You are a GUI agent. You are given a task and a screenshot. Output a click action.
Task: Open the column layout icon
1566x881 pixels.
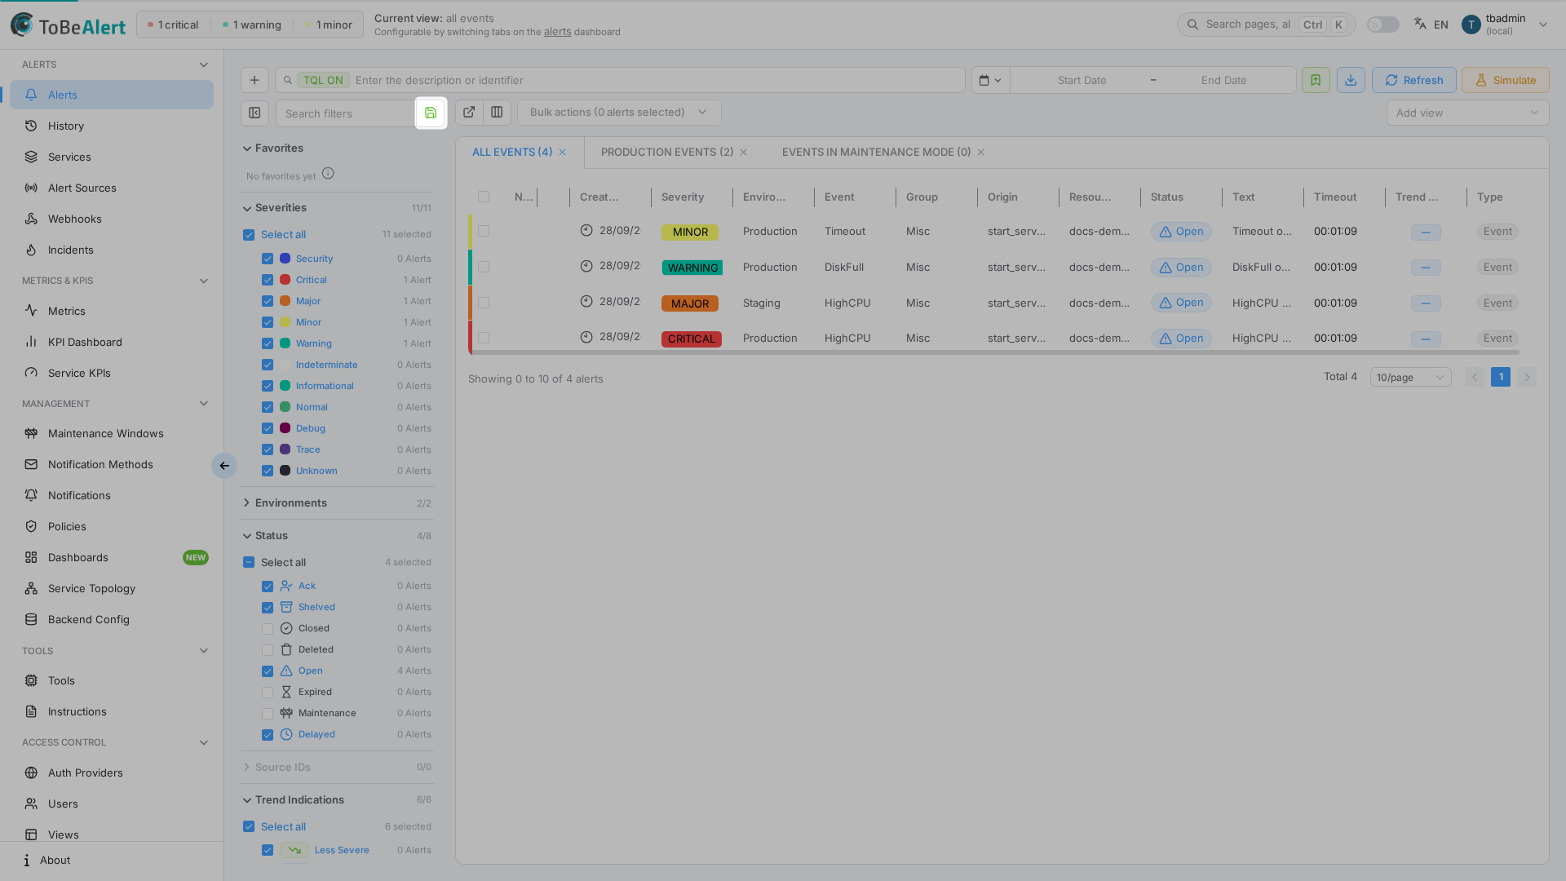(497, 113)
